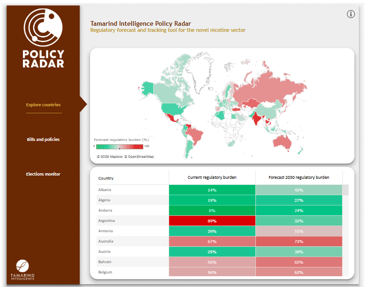The image size is (365, 287).
Task: Click the Country column header
Action: tap(106, 178)
